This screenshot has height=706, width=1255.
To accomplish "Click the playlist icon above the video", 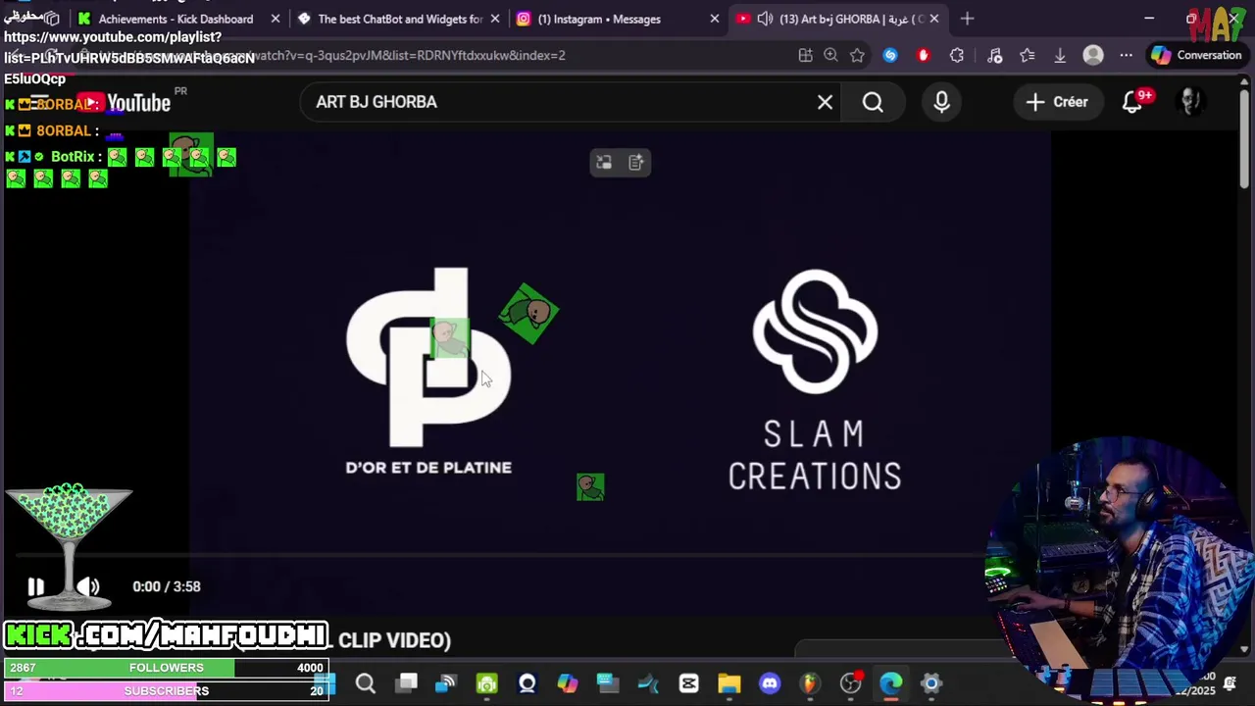I will click(x=635, y=163).
